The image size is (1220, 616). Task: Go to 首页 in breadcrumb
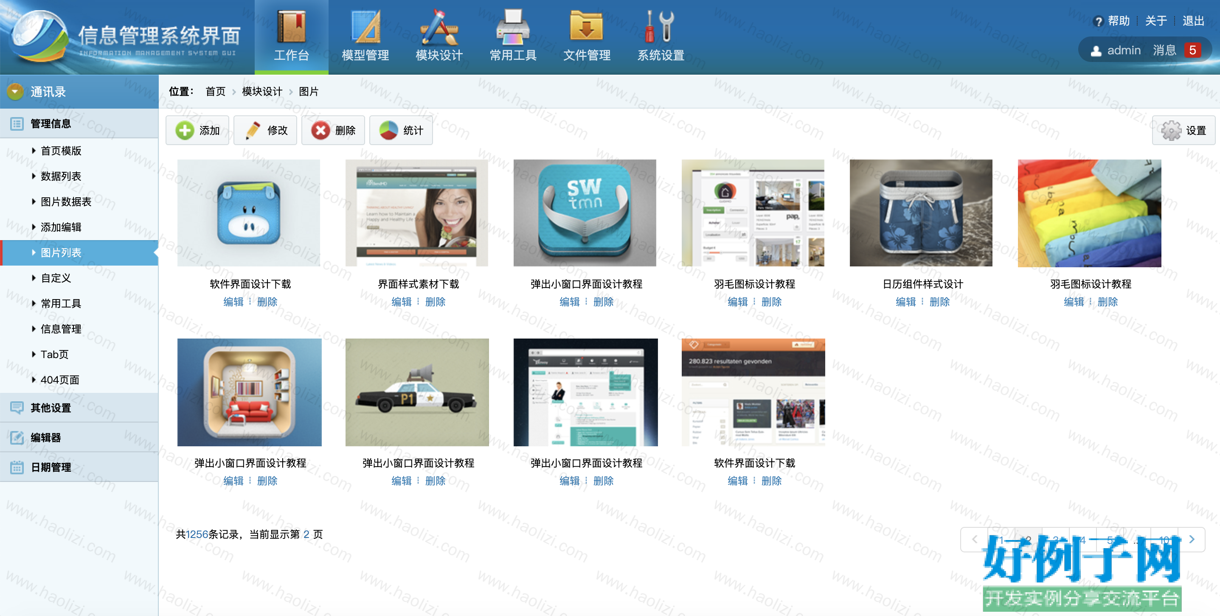[216, 91]
